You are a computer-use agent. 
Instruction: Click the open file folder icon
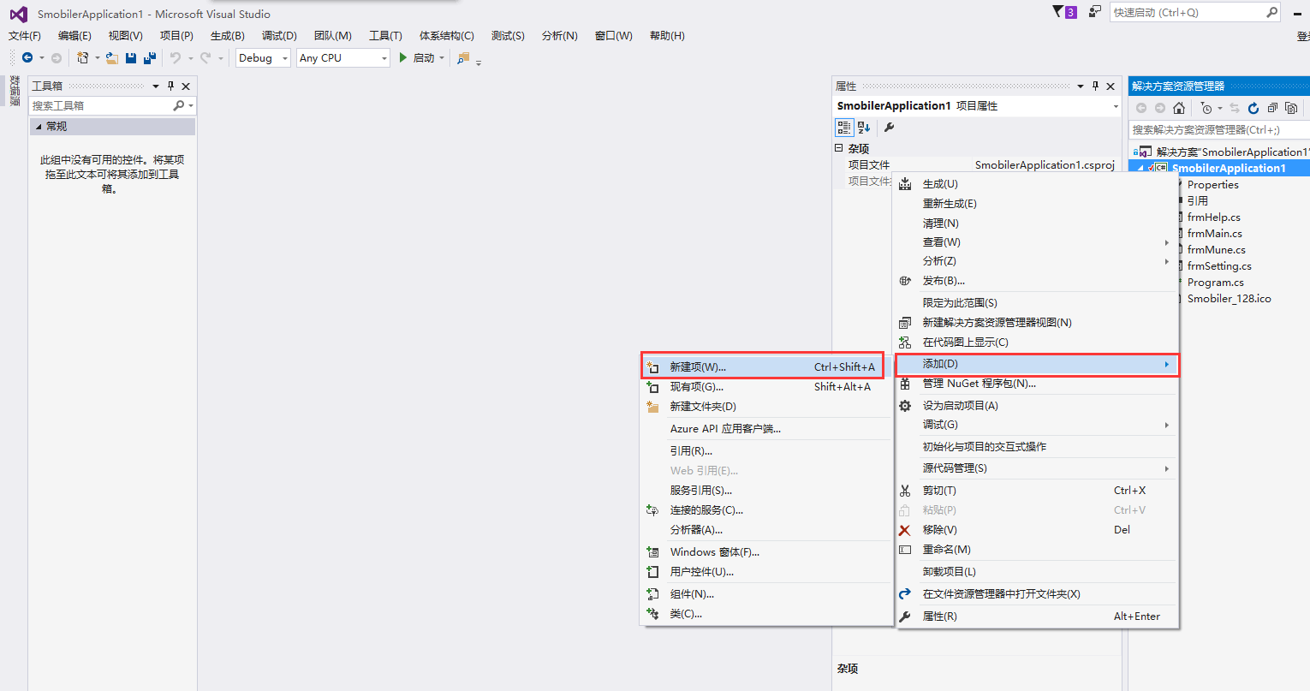(111, 57)
